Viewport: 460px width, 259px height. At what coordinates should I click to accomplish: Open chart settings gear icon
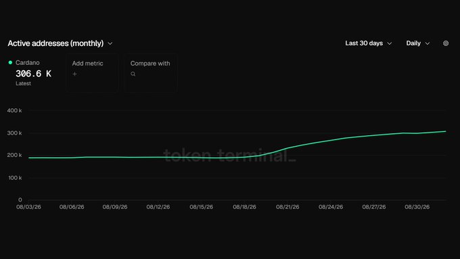[446, 43]
